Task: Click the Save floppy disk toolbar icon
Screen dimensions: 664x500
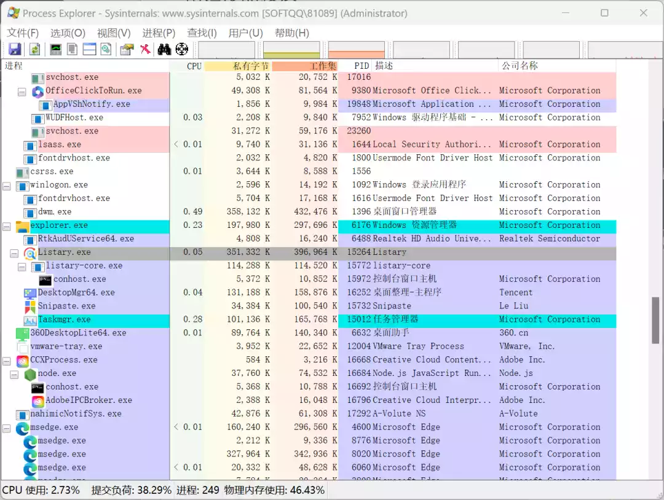Action: click(15, 50)
